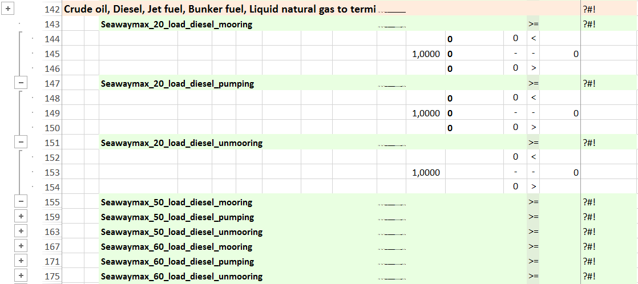Collapse the outline group at row 151
The image size is (638, 284).
(x=21, y=143)
